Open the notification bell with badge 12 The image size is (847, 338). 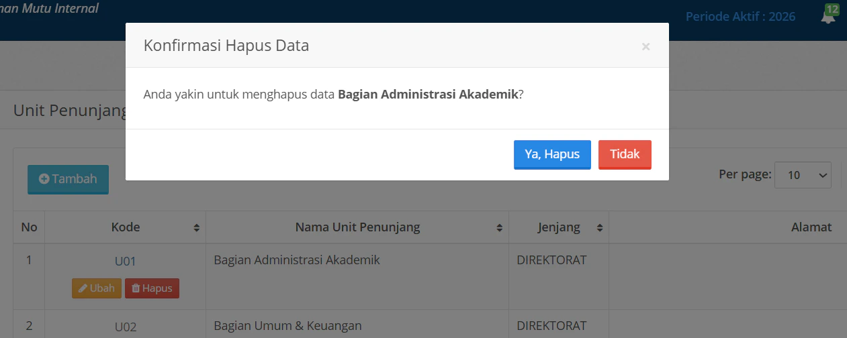[830, 15]
